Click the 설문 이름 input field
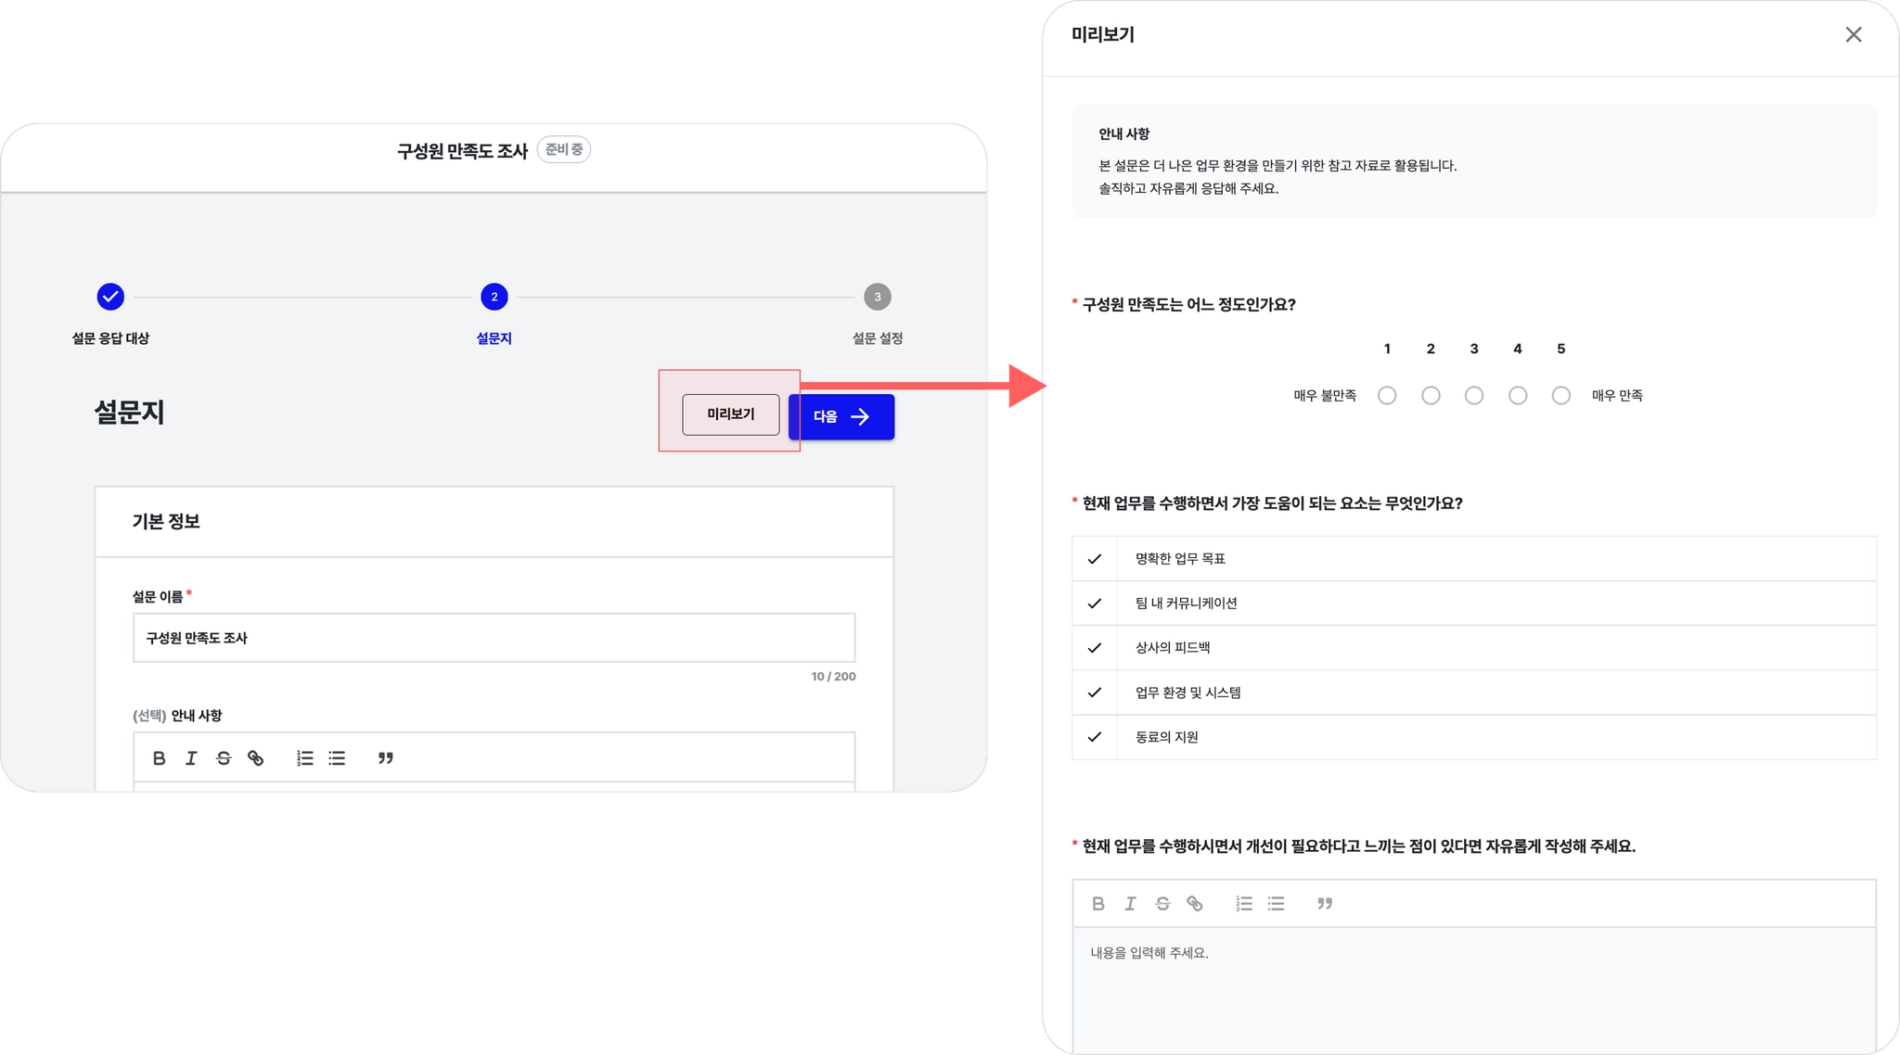 494,638
